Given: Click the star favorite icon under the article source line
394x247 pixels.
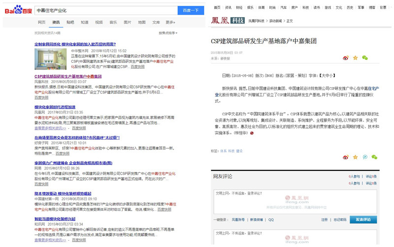Looking at the screenshot, I should click(x=355, y=58).
